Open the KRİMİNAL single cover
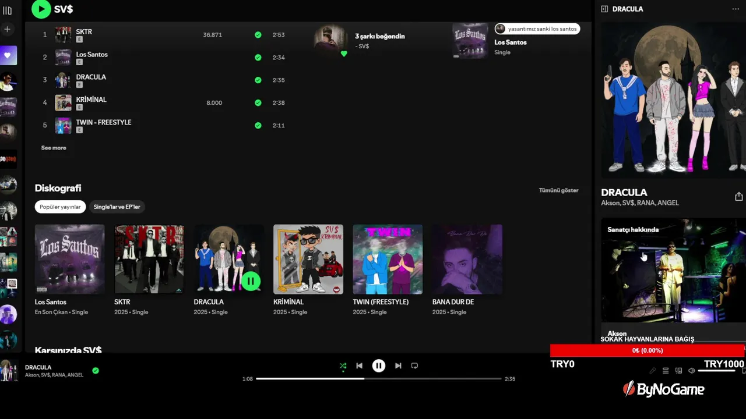Image resolution: width=746 pixels, height=419 pixels. click(x=308, y=260)
